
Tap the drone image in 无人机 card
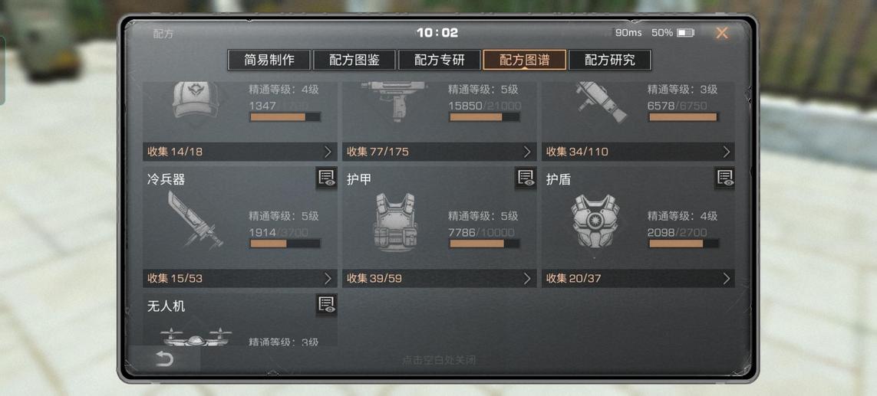(x=196, y=337)
